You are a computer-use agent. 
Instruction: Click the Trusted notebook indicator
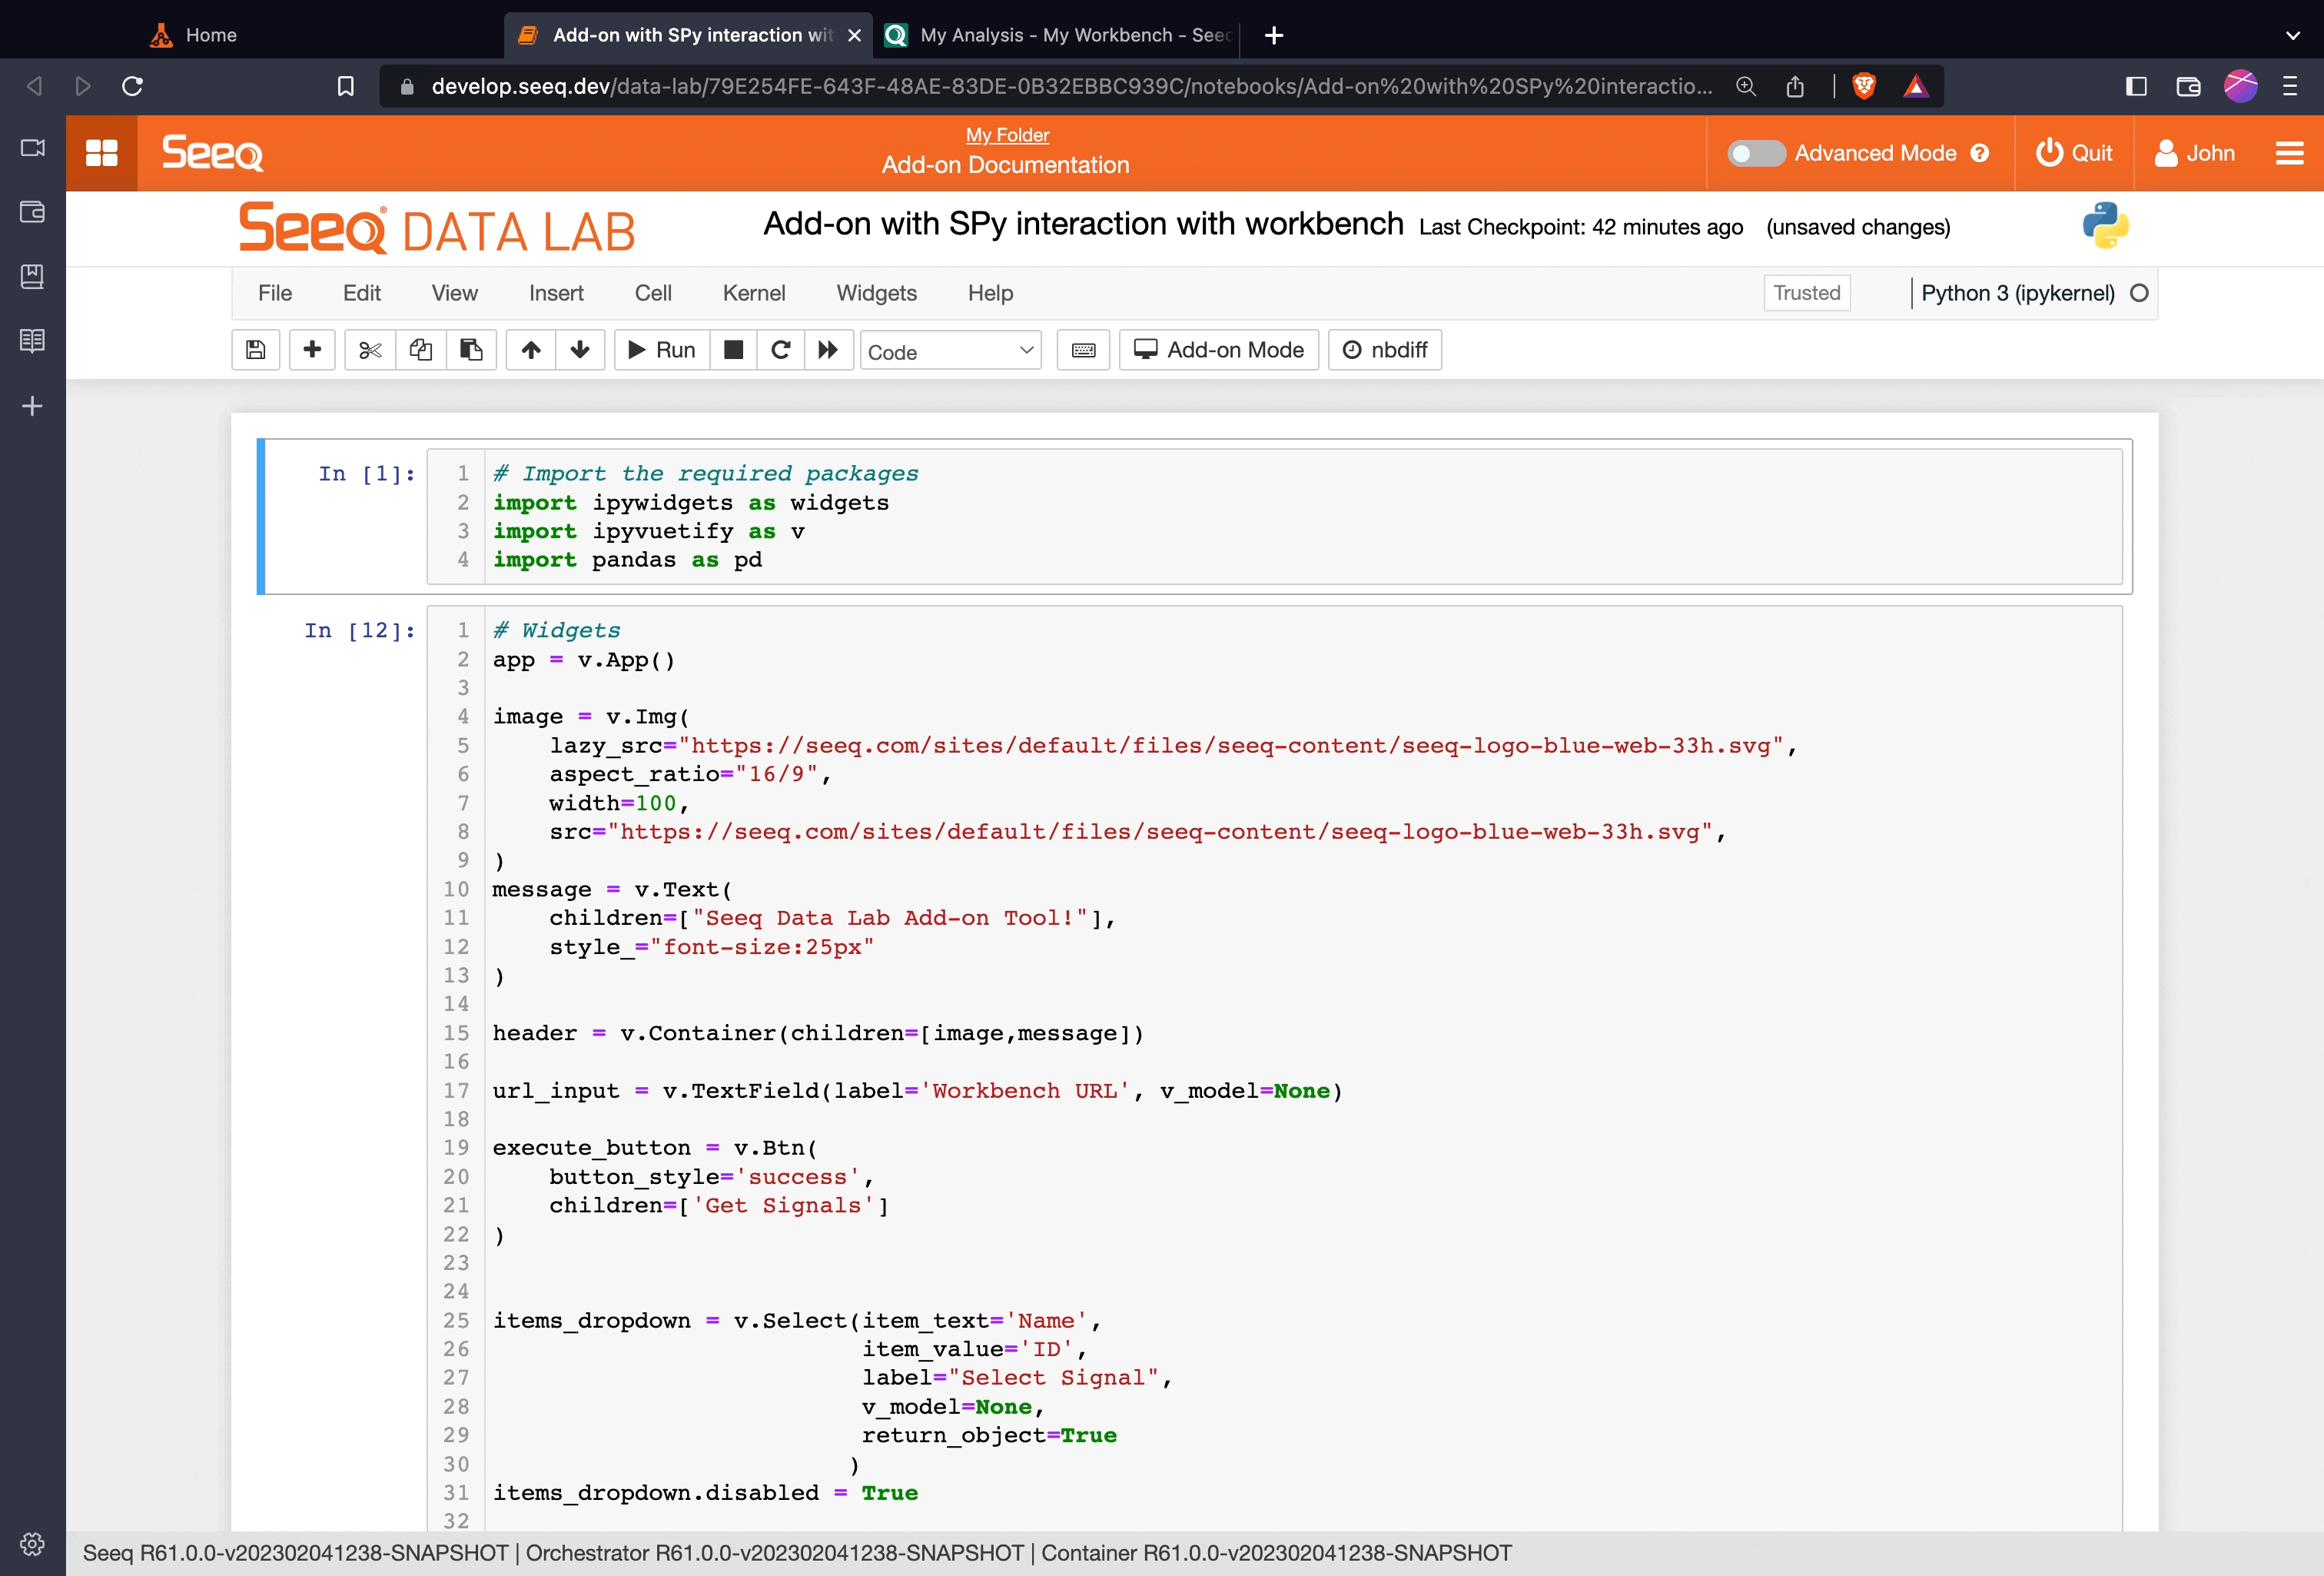pyautogui.click(x=1806, y=293)
